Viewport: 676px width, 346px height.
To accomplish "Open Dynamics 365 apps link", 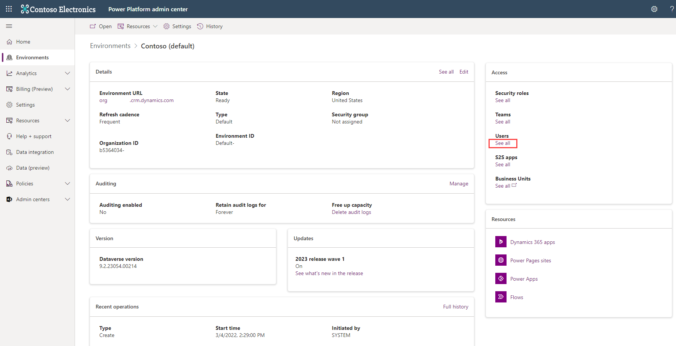I will pos(532,242).
